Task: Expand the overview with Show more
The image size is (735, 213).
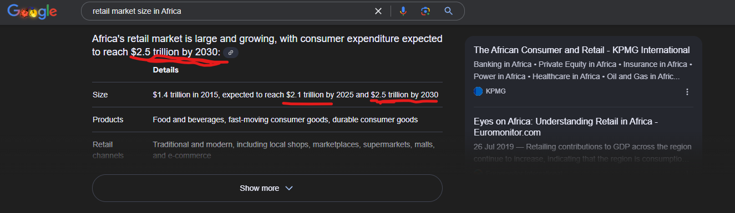Action: point(267,188)
